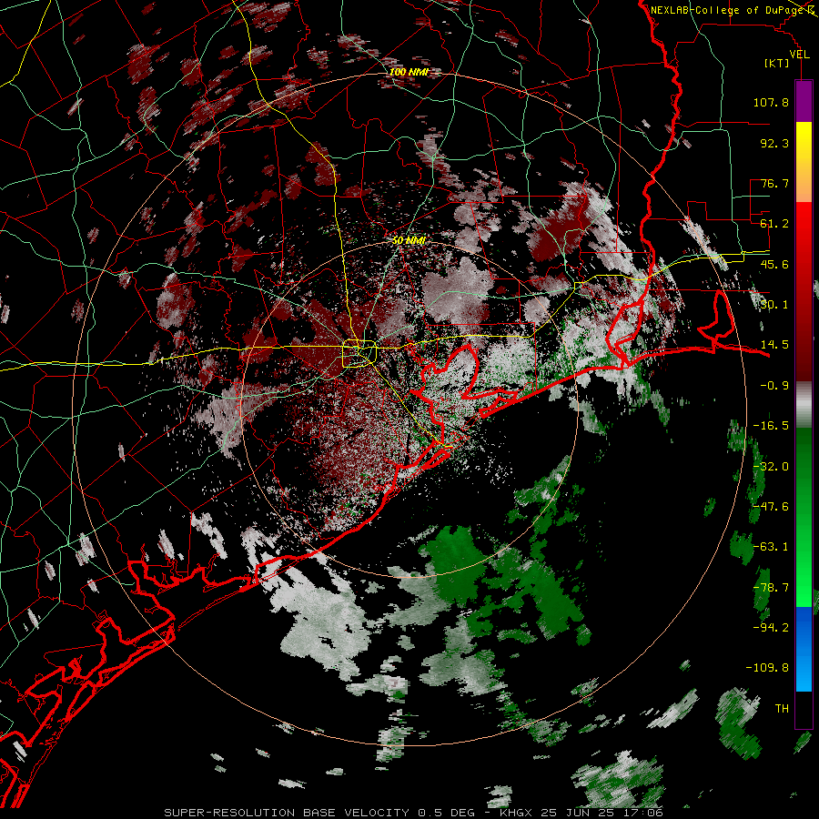Click the 14.5 velocity scale value
819x819 pixels.
(774, 345)
